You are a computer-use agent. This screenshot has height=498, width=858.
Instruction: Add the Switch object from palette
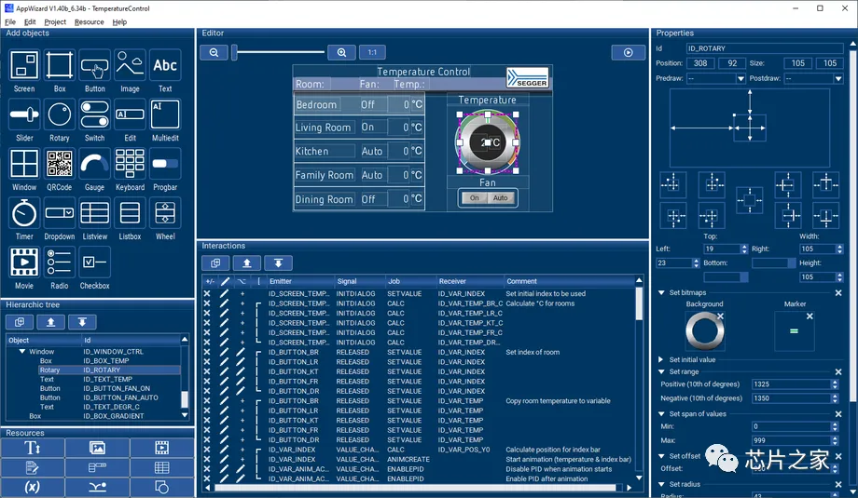(x=94, y=114)
